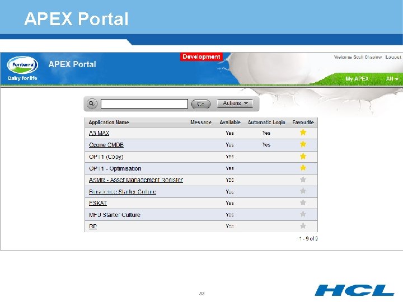Toggle star for OPT1 - Optimisation
The height and width of the screenshot is (302, 403).
pos(303,168)
